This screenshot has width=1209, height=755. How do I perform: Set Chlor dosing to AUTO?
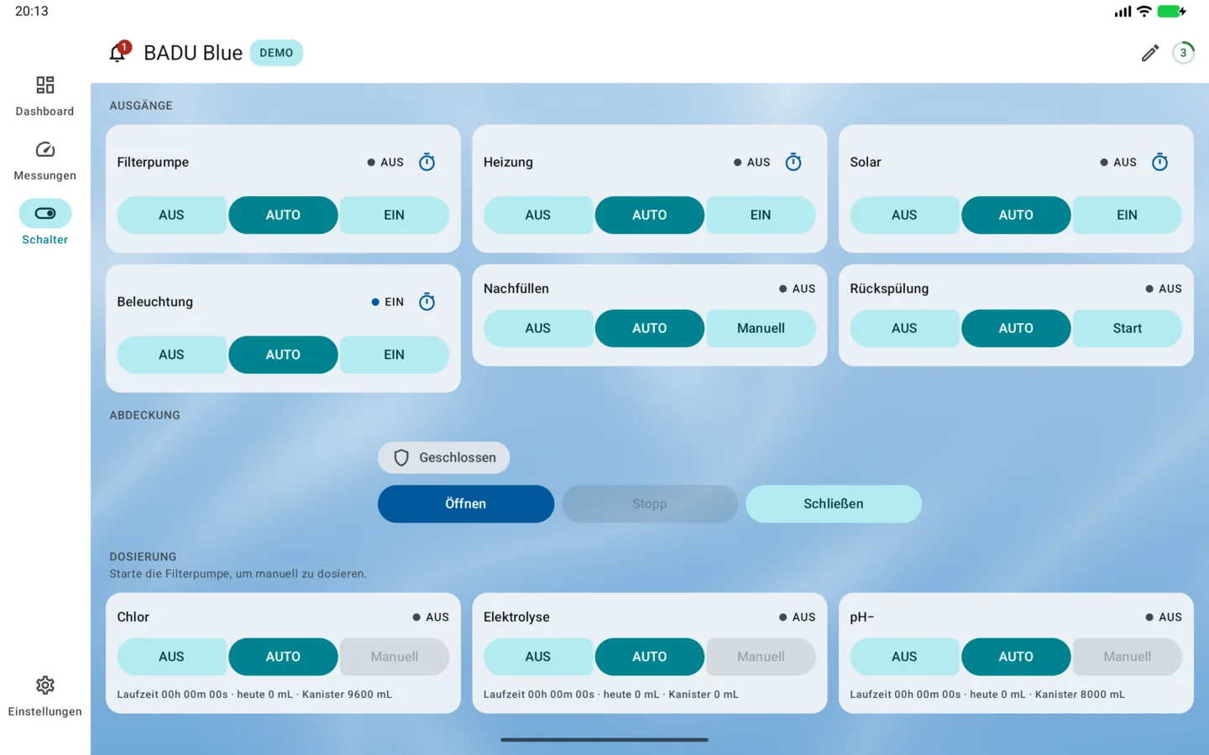[x=283, y=657]
